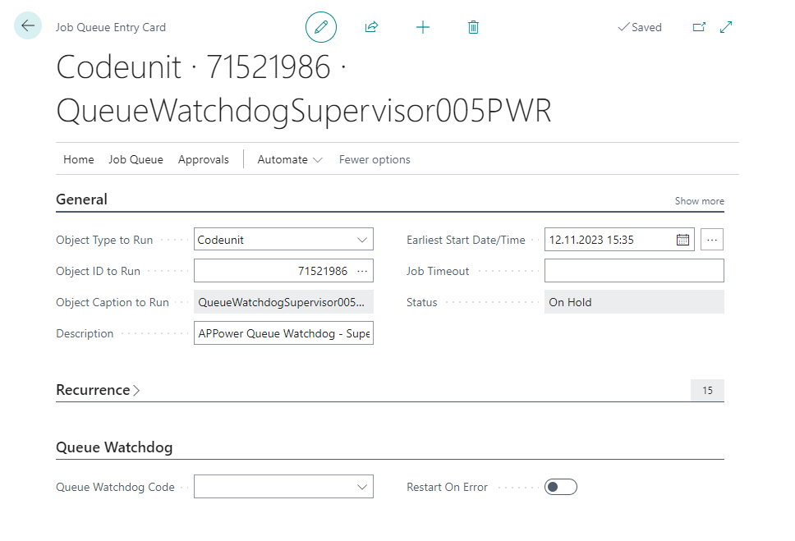This screenshot has height=541, width=795.
Task: Expand the card to full screen
Action: (726, 27)
